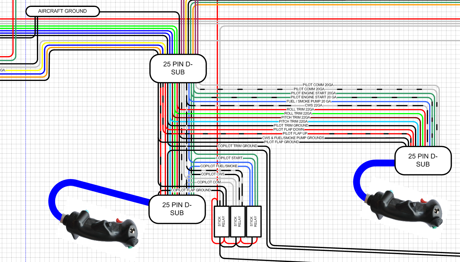The image size is (460, 262).
Task: Select the PILOT FLAP UP wire label
Action: point(295,134)
